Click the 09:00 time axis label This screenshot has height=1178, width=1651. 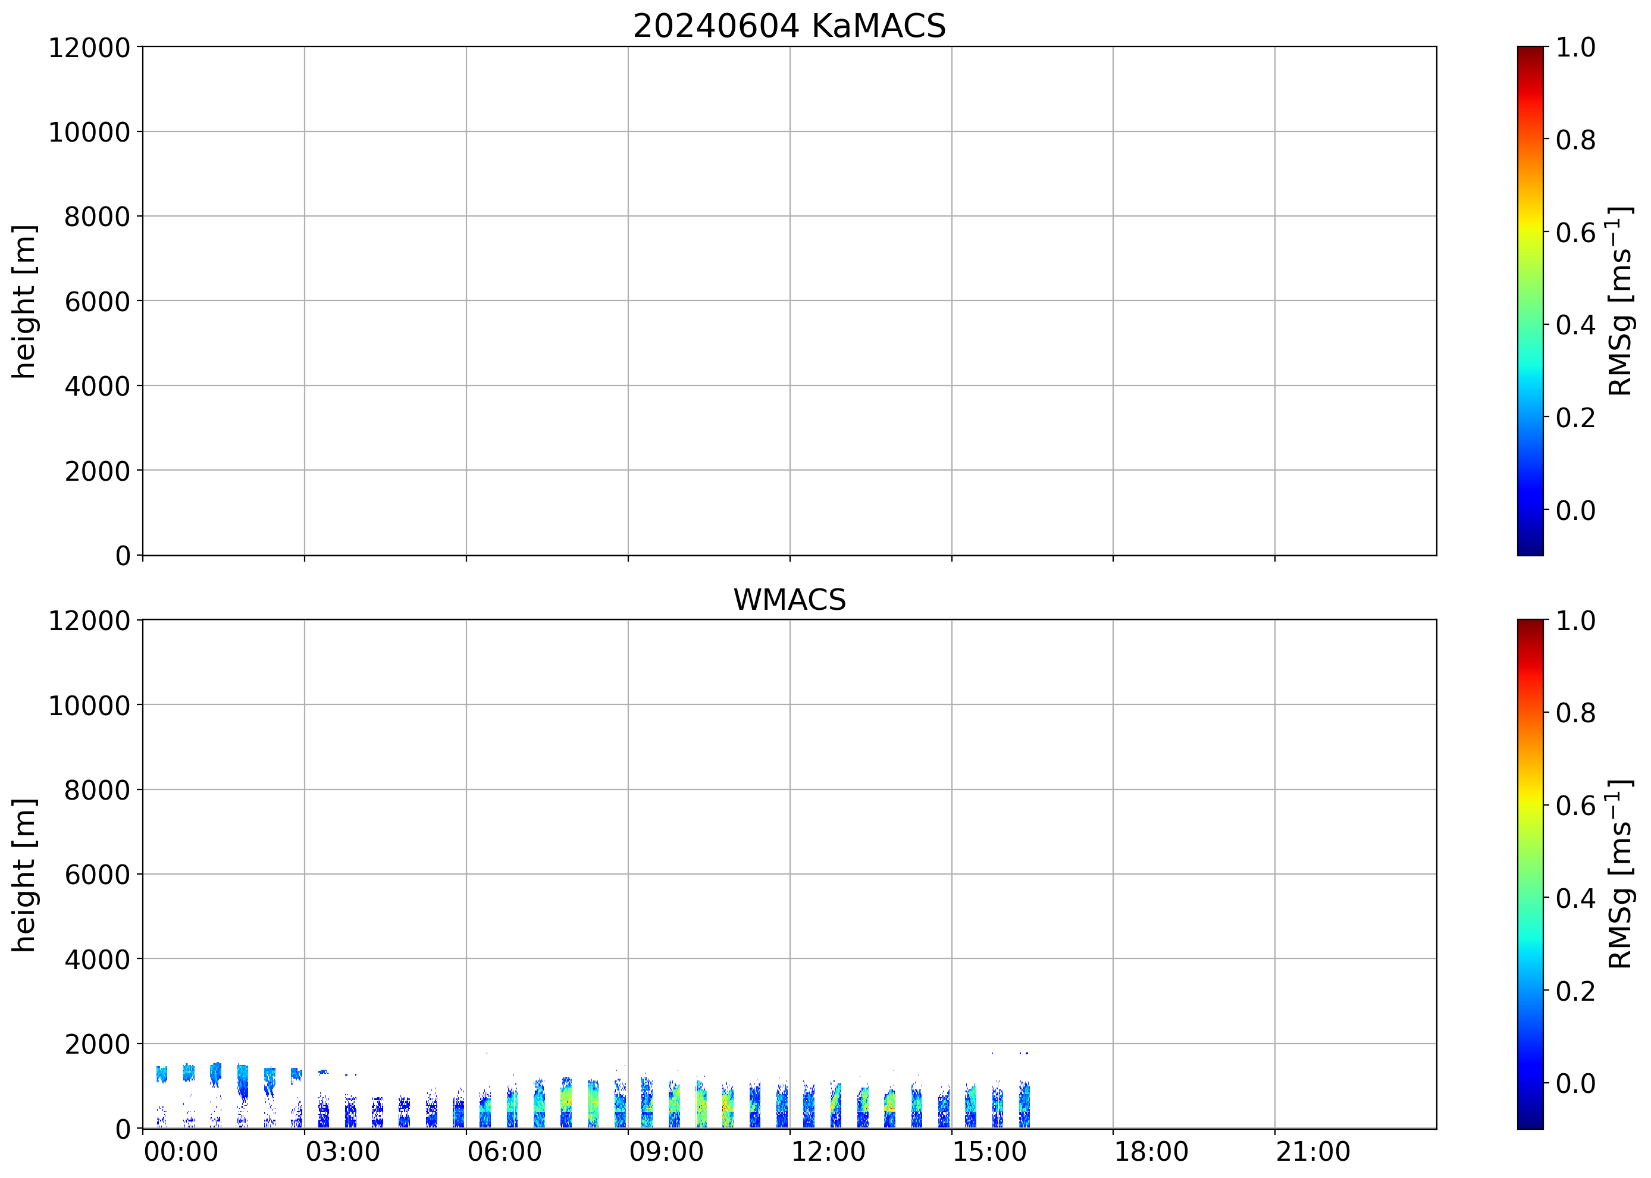tap(666, 1152)
